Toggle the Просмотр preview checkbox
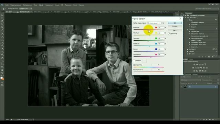This screenshot has width=220, height=124. coord(169,34)
